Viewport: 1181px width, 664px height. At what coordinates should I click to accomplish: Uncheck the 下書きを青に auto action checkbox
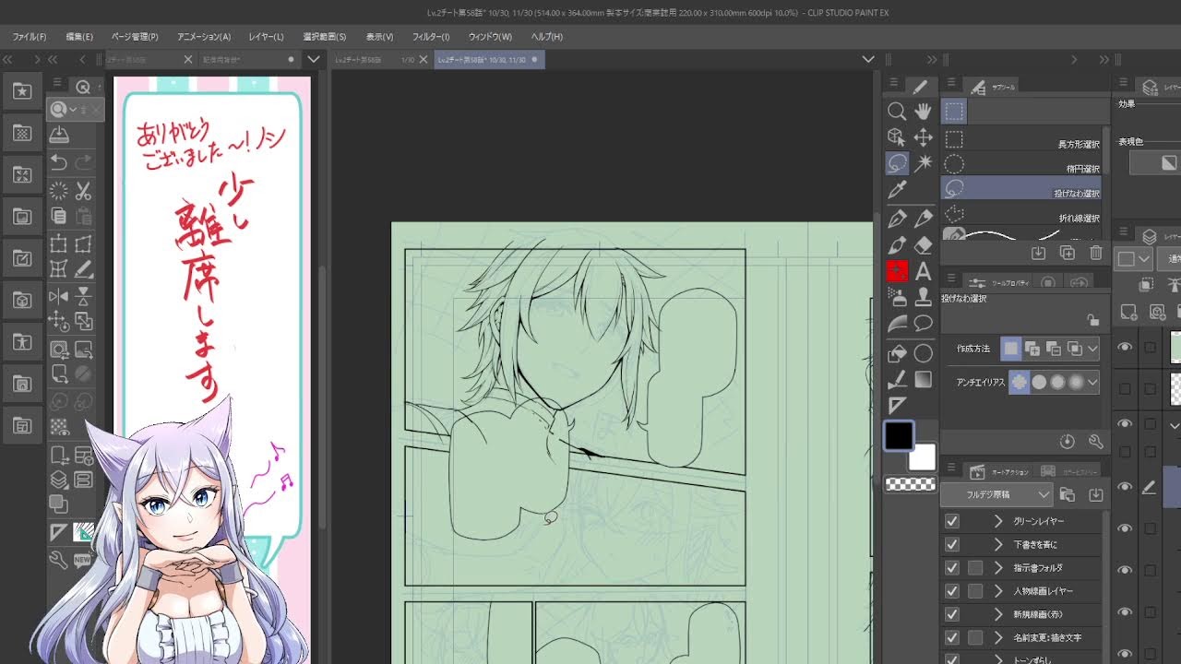pyautogui.click(x=952, y=544)
